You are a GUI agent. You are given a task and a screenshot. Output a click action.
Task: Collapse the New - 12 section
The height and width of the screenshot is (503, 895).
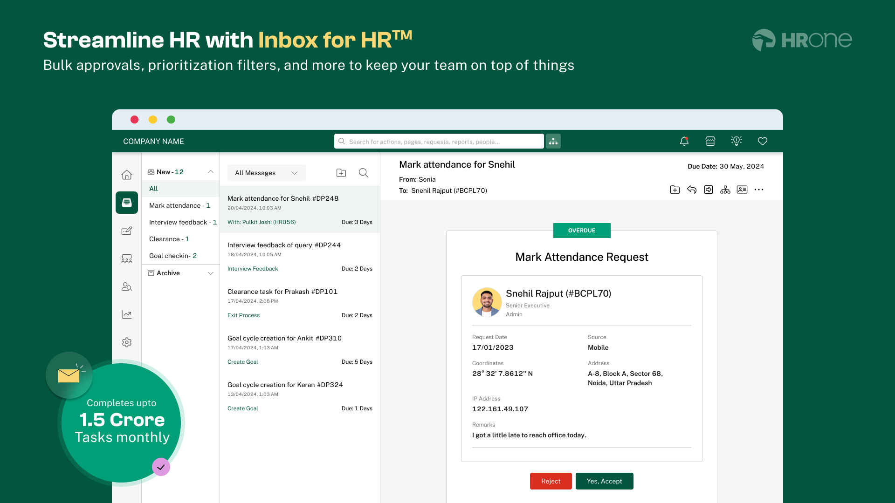210,172
